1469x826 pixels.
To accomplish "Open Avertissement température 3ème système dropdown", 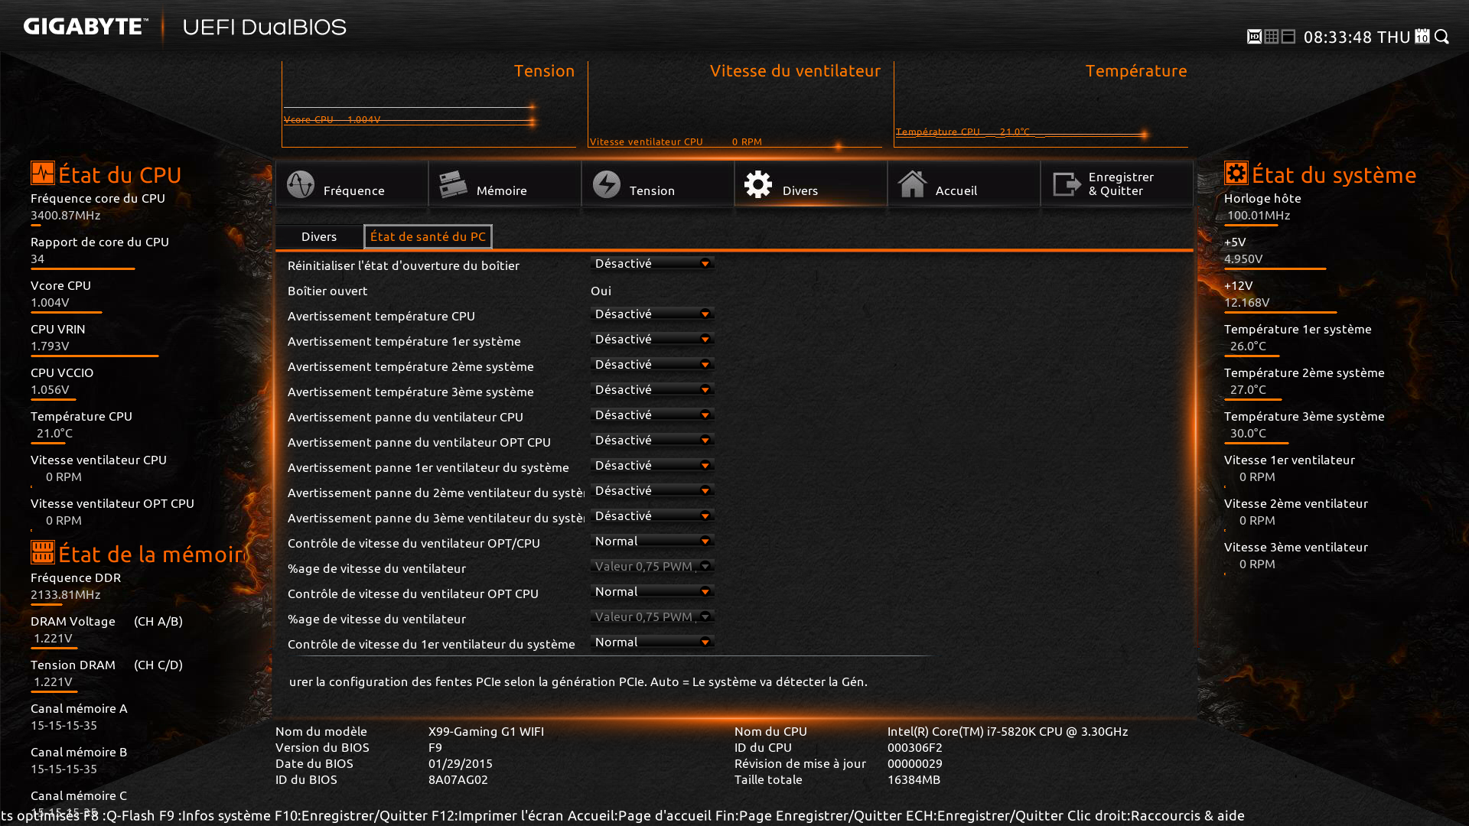I will 653,389.
